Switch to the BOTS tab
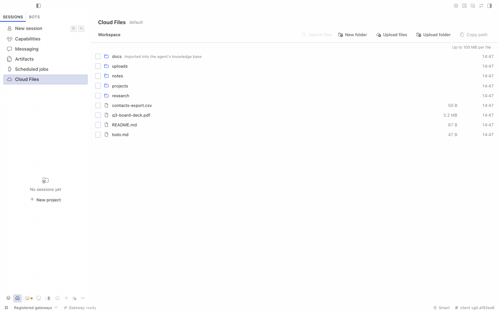 coord(34,17)
